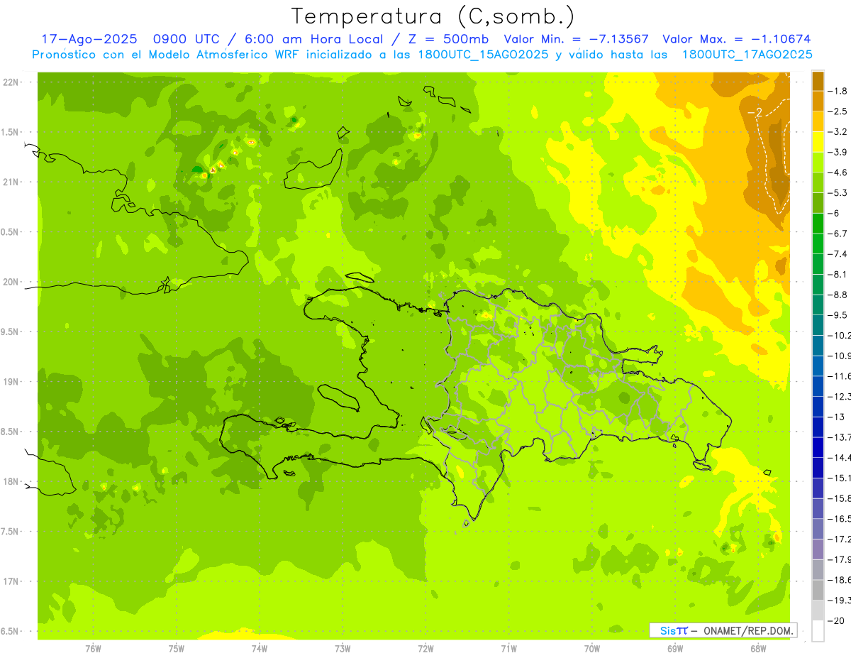Click the "-20" color scale value

(x=836, y=620)
